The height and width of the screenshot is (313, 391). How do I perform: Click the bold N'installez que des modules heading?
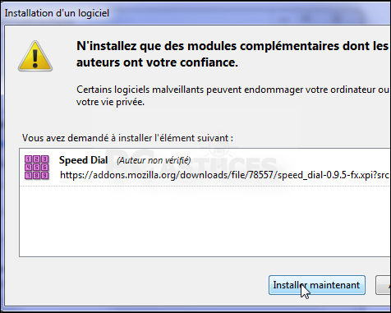[232, 46]
